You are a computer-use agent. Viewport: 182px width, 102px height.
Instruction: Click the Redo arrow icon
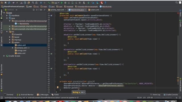(17, 3)
